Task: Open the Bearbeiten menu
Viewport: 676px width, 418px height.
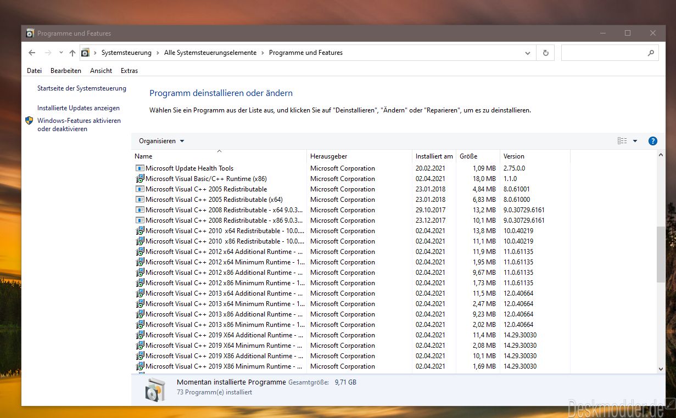Action: pos(66,71)
